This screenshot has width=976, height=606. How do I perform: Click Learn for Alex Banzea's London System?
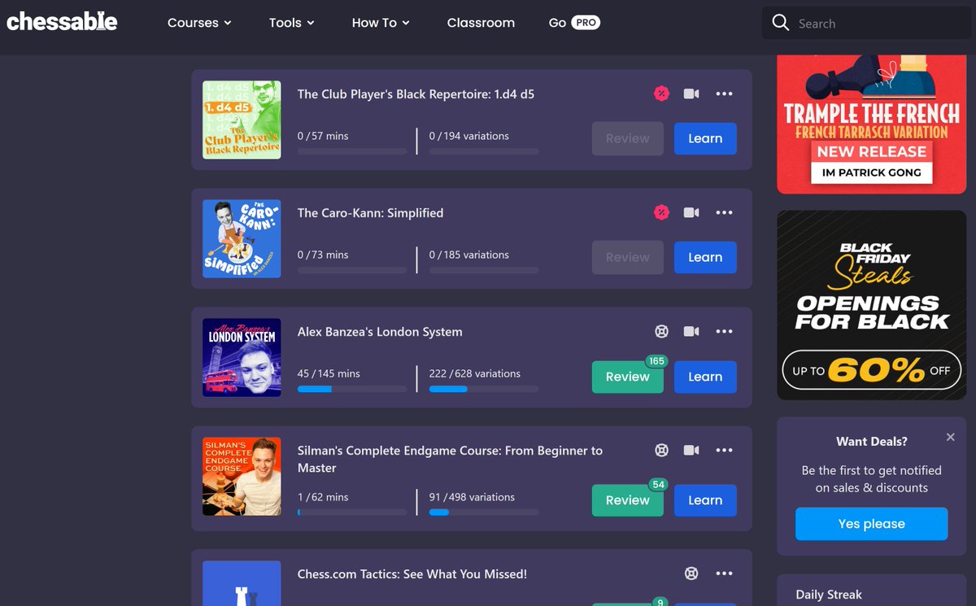click(705, 377)
